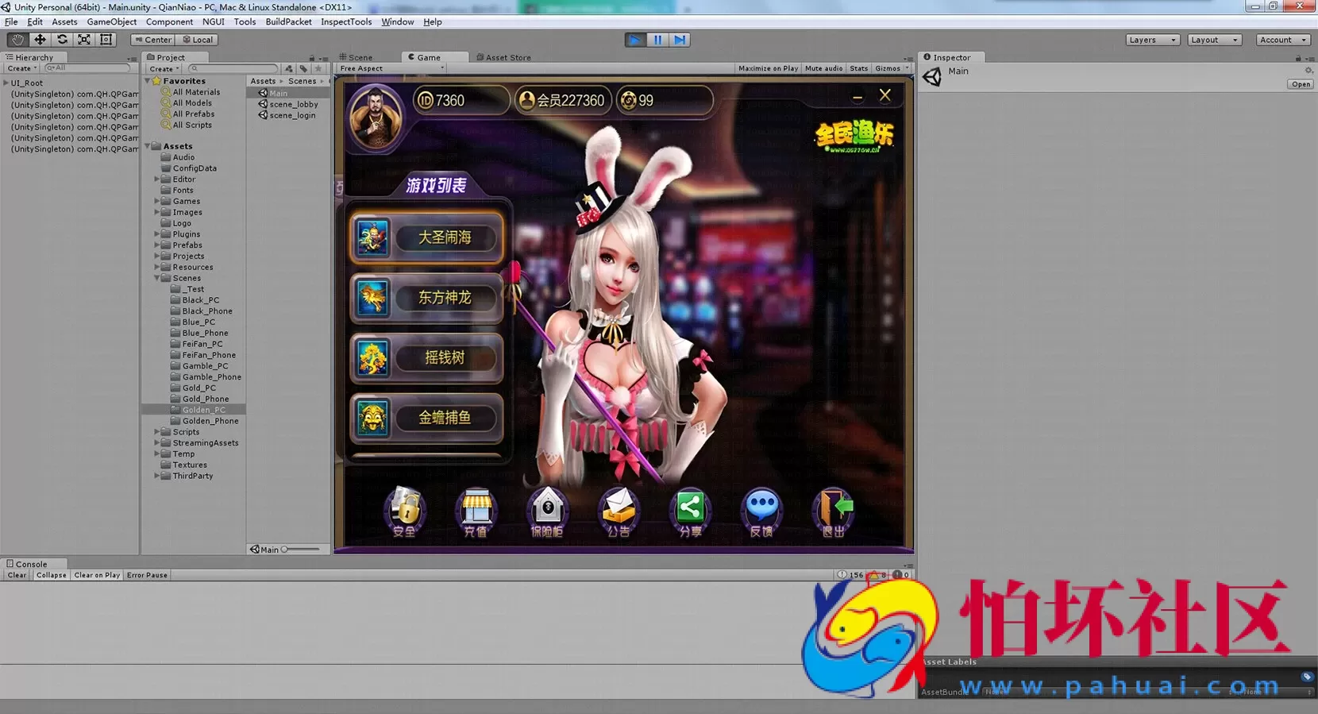Image resolution: width=1318 pixels, height=714 pixels.
Task: Toggle Maximize on Play
Action: tap(768, 68)
